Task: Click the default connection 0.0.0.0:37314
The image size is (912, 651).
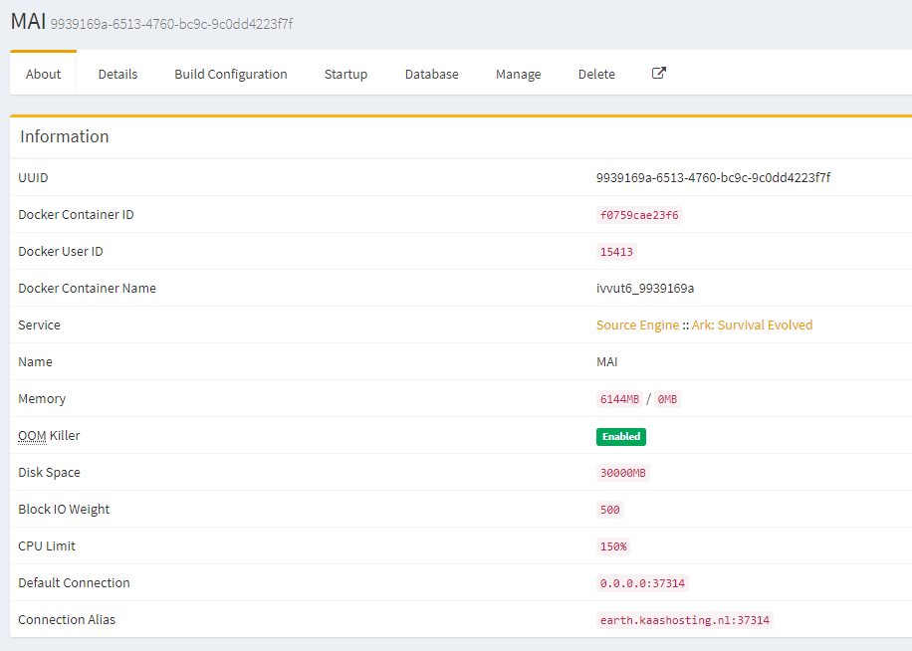Action: [642, 583]
